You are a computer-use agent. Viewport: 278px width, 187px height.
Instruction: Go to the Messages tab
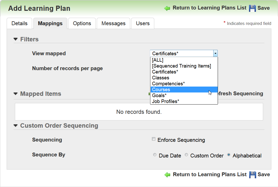(113, 23)
